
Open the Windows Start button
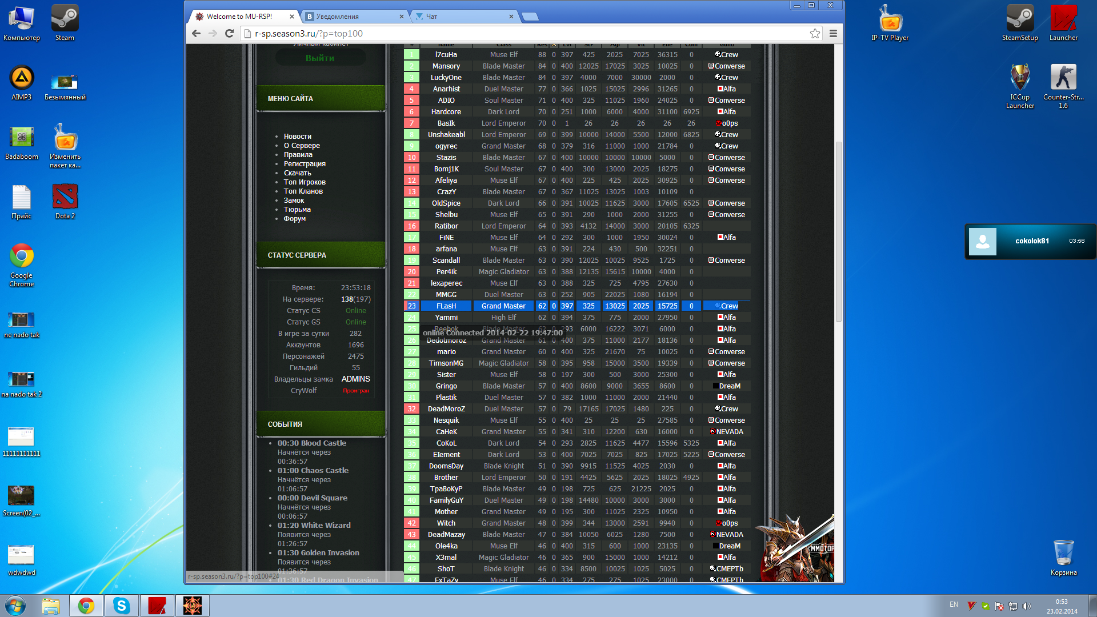pos(15,606)
